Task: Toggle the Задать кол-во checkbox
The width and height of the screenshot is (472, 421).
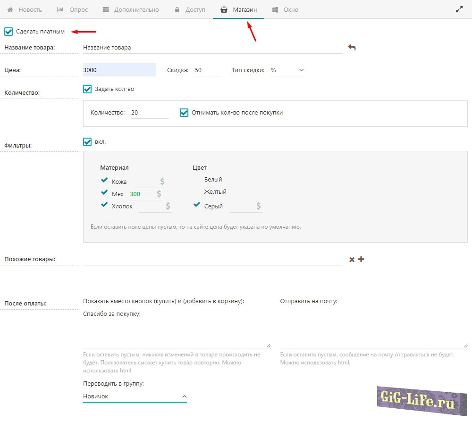Action: pos(87,89)
